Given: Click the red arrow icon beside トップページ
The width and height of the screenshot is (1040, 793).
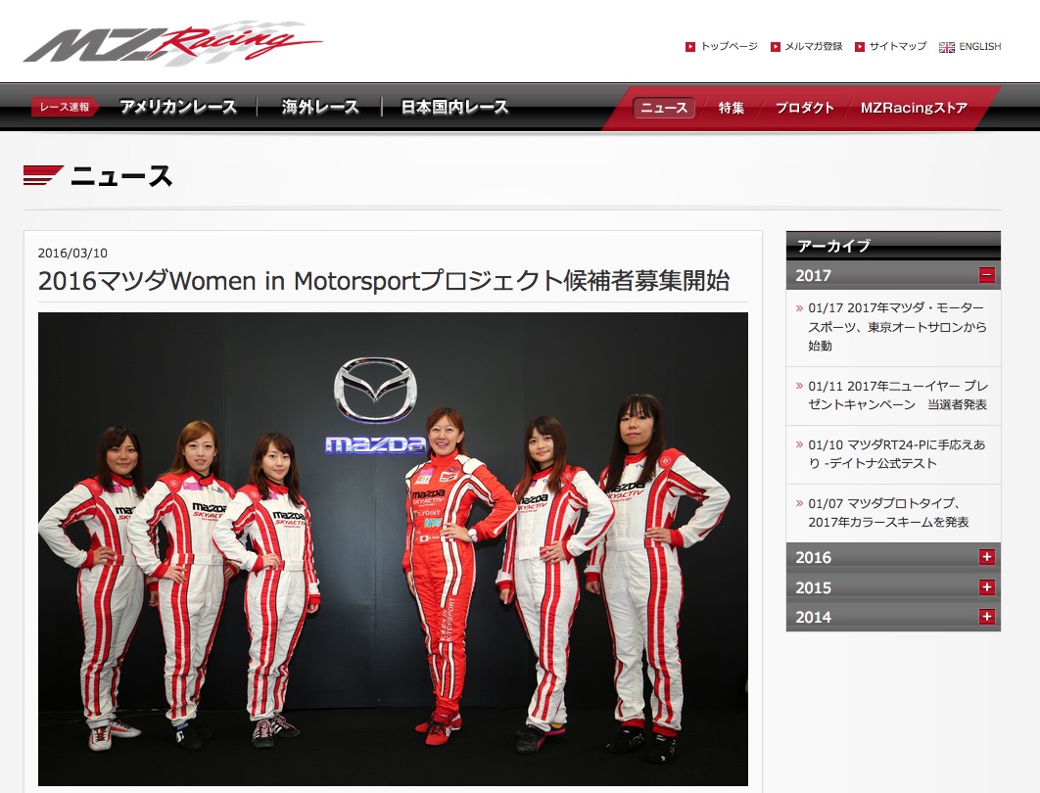Looking at the screenshot, I should (x=689, y=46).
